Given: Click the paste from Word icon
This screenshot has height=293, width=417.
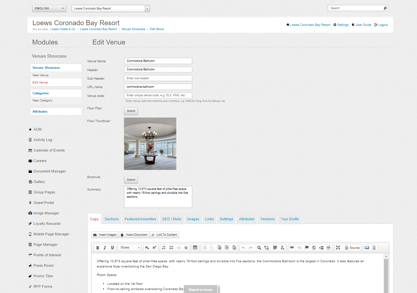Looking at the screenshot, I should pos(234,248).
